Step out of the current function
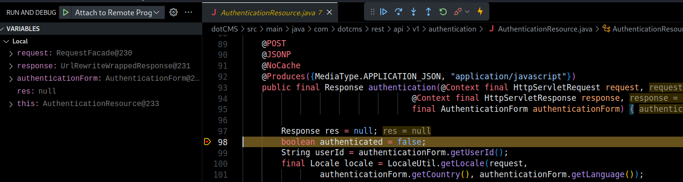Image resolution: width=683 pixels, height=182 pixels. tap(429, 11)
